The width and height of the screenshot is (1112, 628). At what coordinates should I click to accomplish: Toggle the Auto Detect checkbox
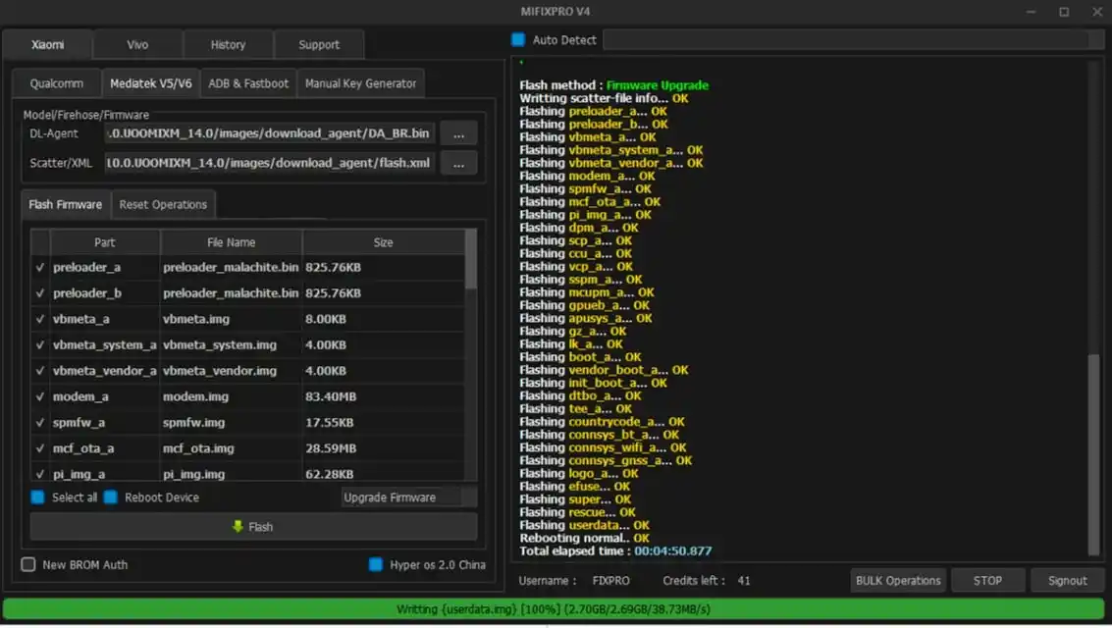click(518, 39)
